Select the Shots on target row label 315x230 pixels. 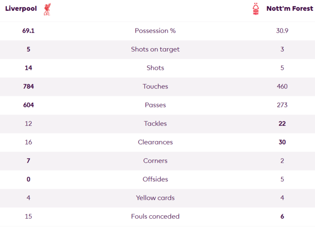point(156,49)
